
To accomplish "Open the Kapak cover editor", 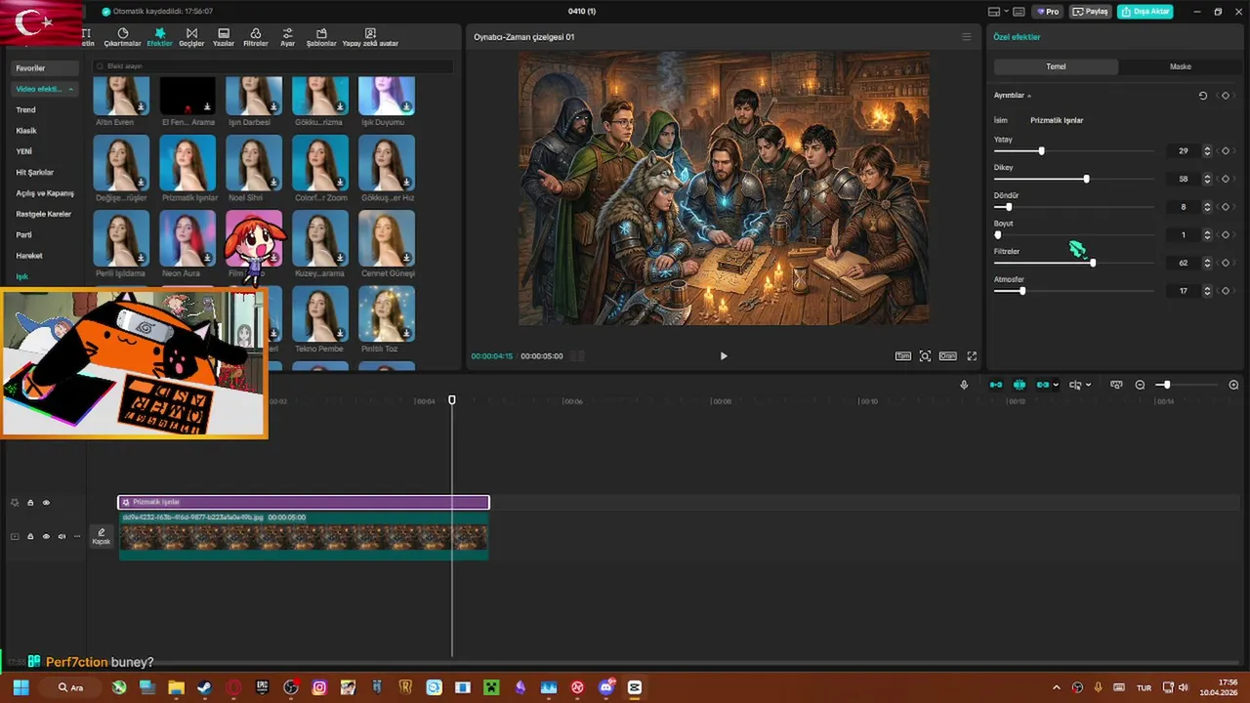I will pos(102,536).
